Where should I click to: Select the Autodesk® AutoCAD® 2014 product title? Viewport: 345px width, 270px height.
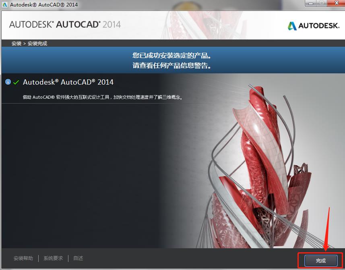(x=68, y=82)
